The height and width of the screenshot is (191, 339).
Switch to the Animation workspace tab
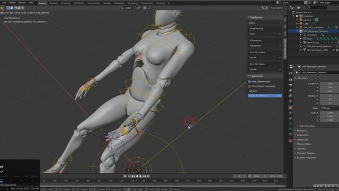tap(119, 3)
